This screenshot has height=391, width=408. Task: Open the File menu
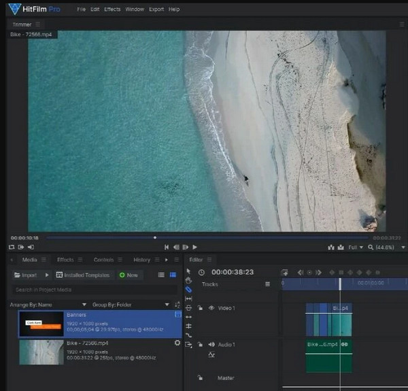coord(81,9)
